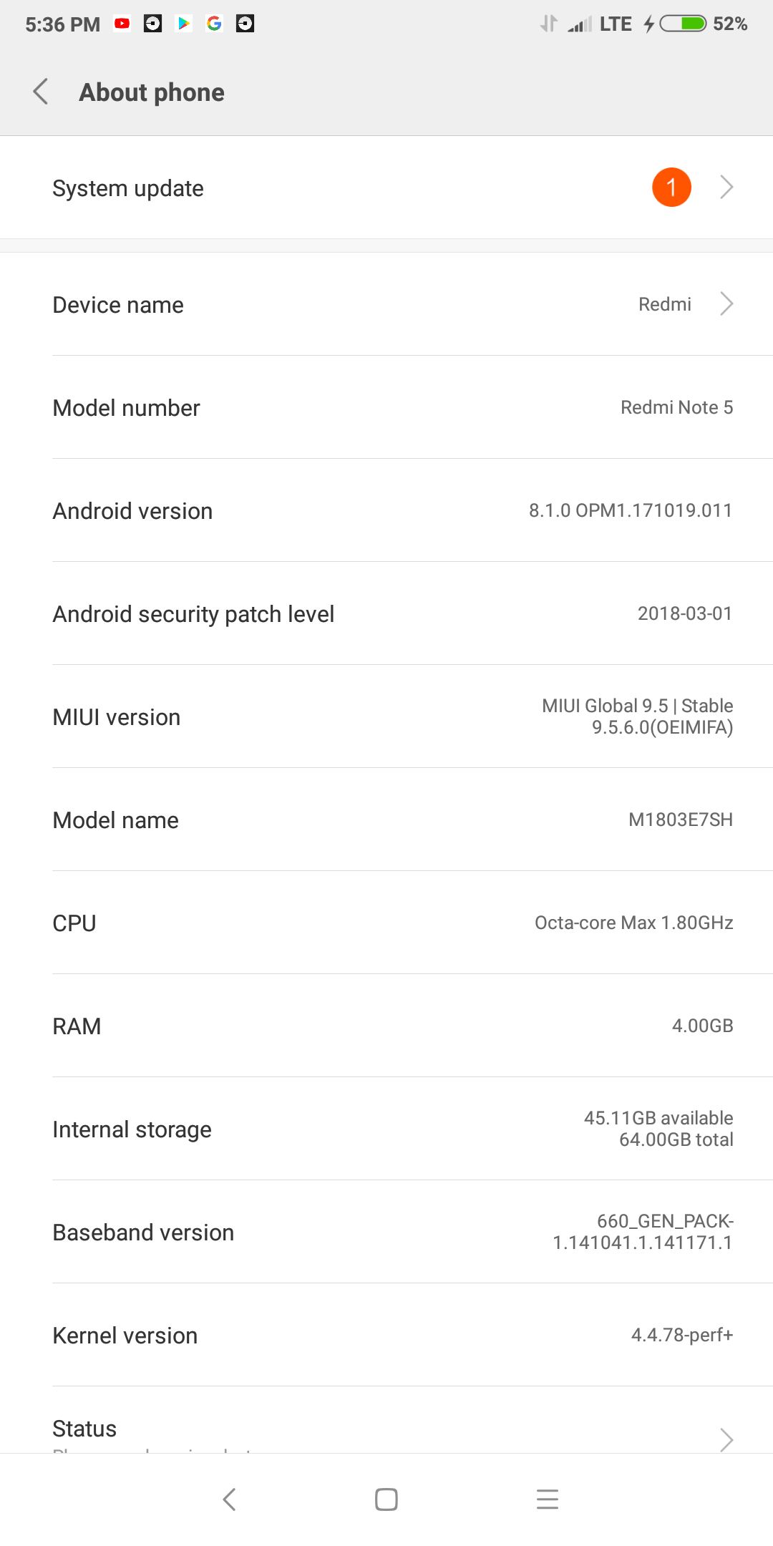This screenshot has height=1546, width=773.
Task: Tap the Google Play notification icon
Action: pos(184,24)
